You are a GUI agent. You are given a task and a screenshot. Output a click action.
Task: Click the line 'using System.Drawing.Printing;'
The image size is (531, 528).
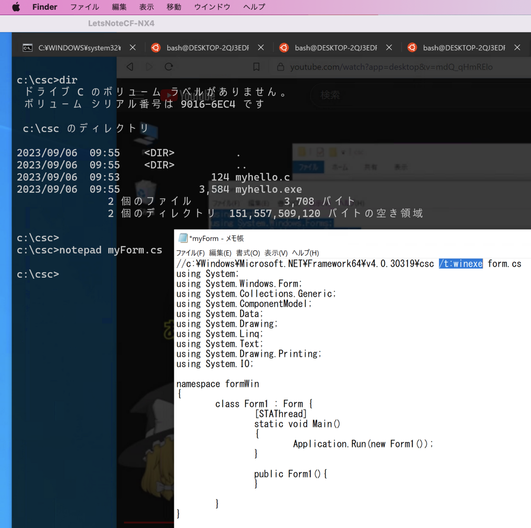[249, 354]
